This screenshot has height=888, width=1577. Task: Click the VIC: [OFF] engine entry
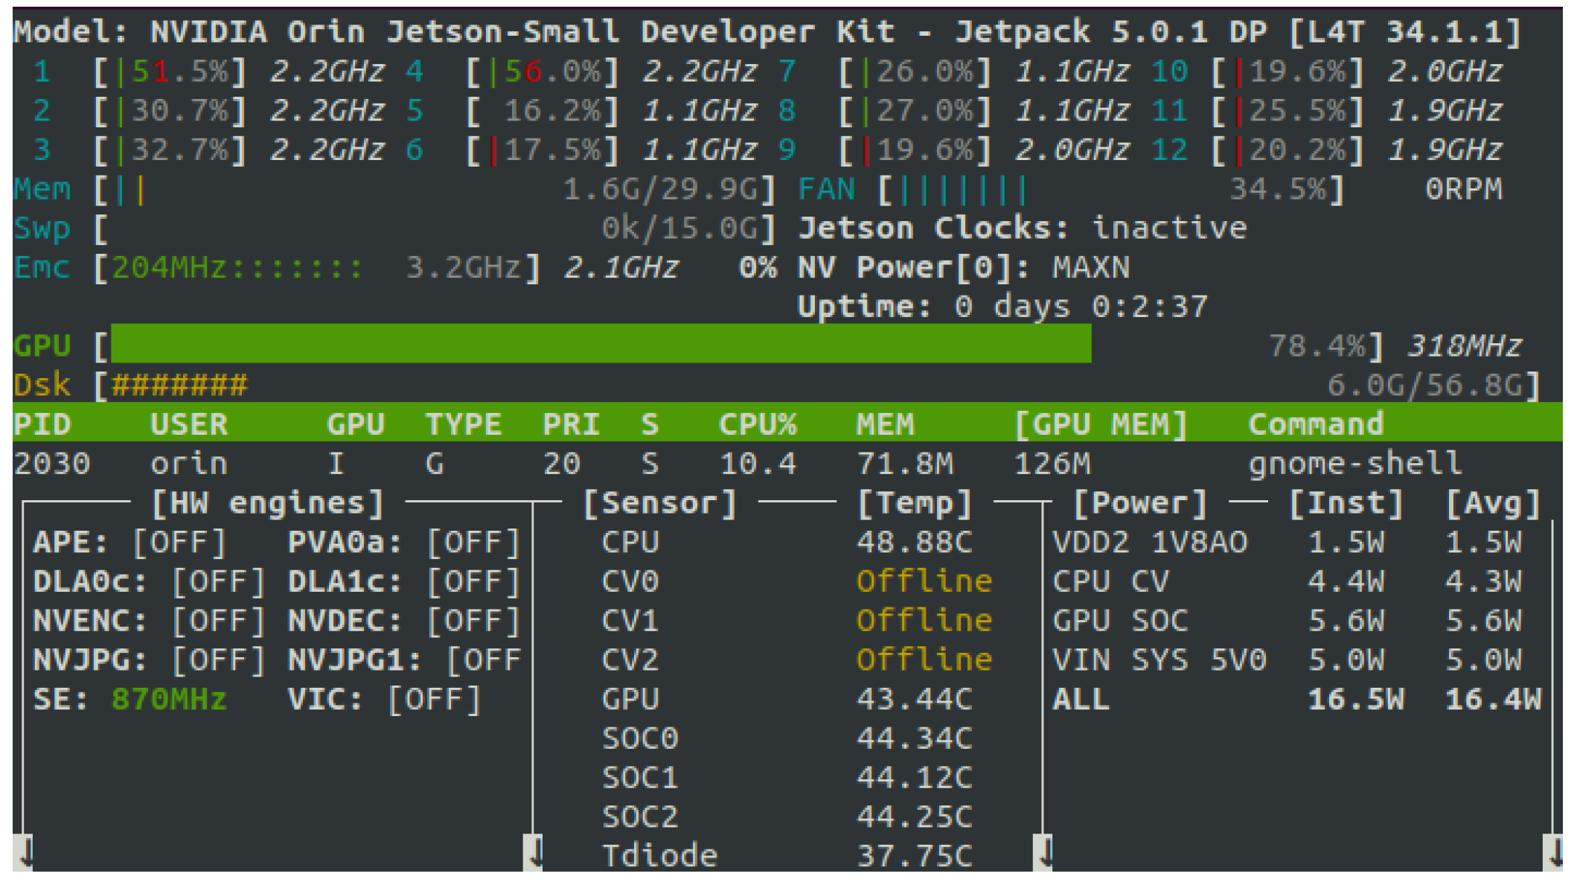pos(385,700)
